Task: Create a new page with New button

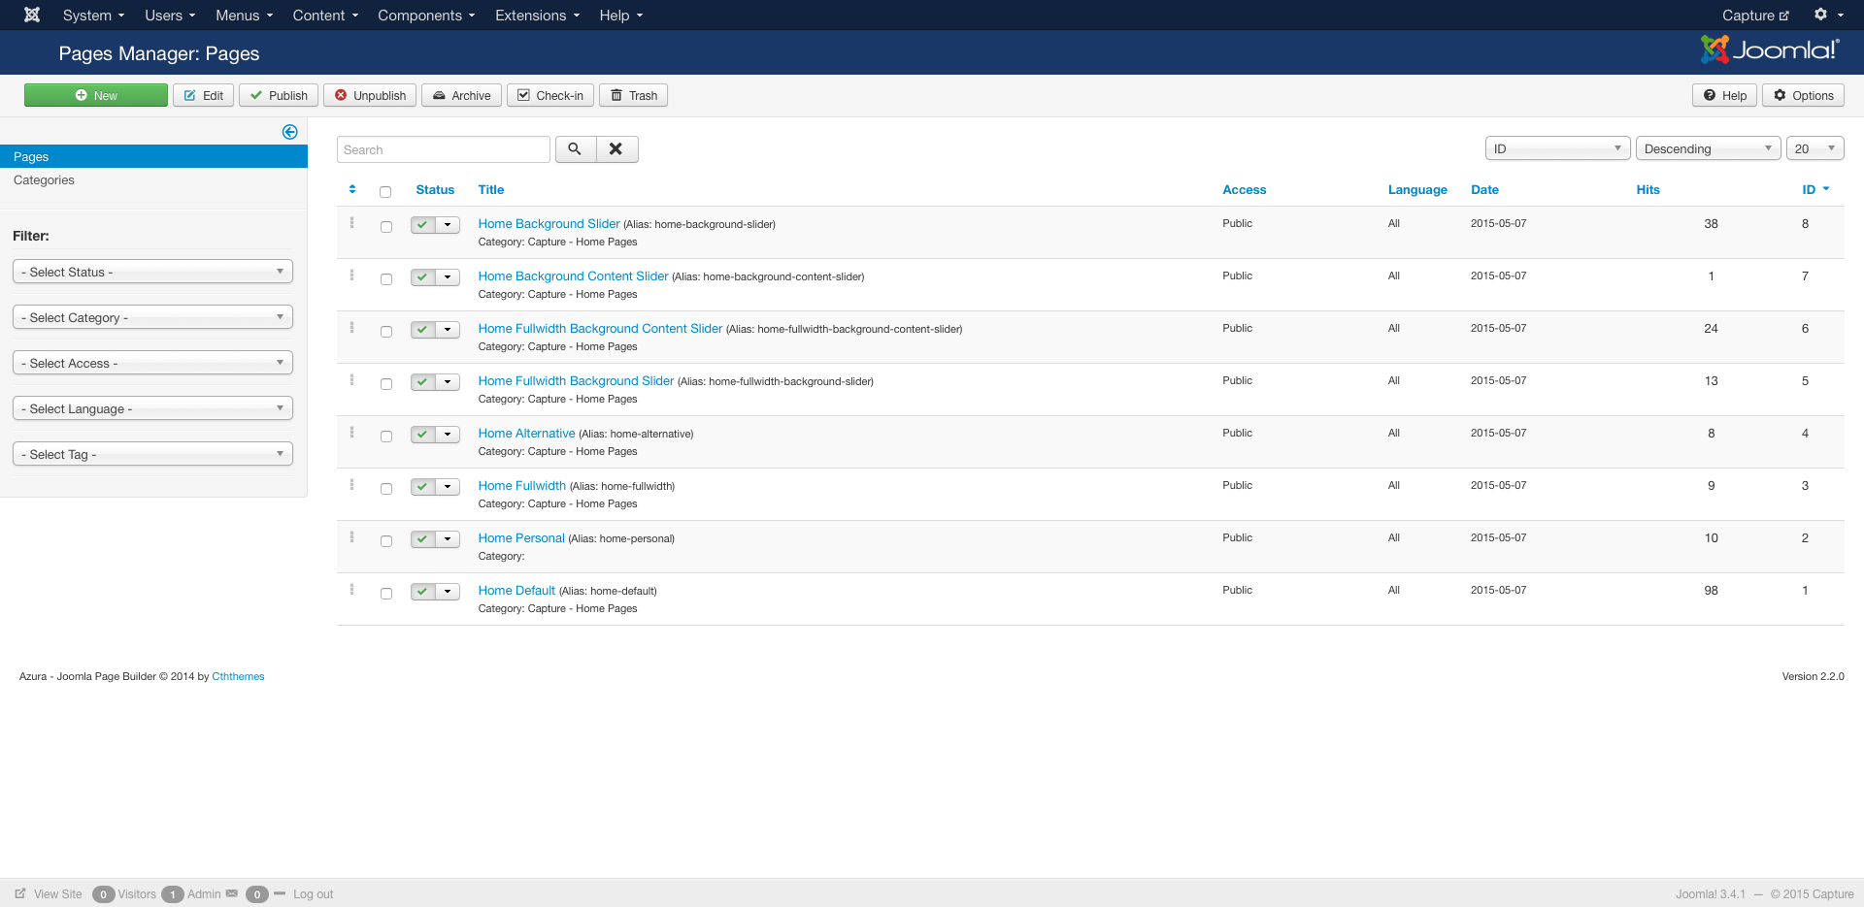Action: [96, 95]
